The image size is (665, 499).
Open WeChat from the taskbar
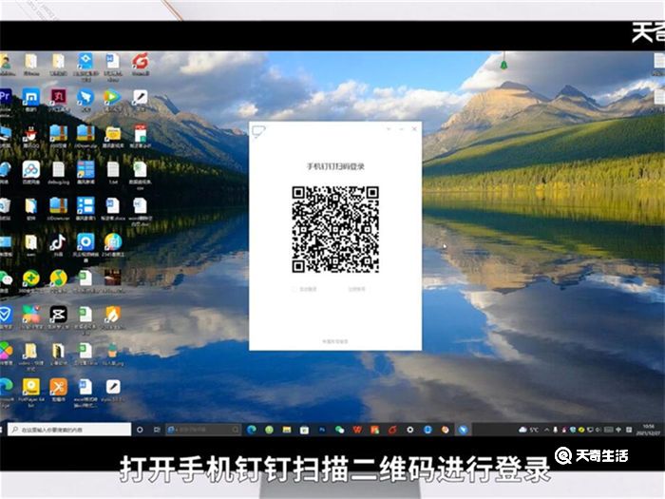tap(339, 430)
